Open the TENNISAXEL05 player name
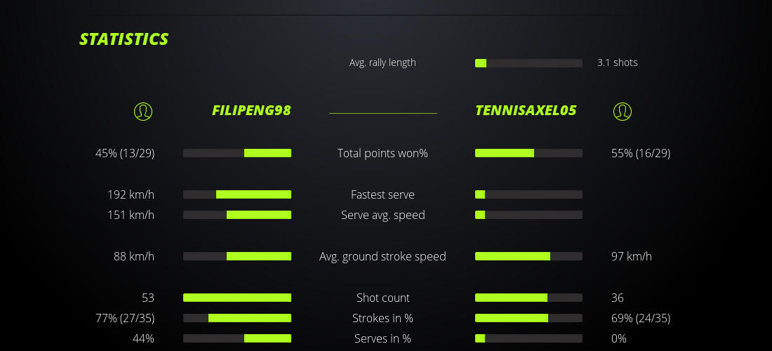The image size is (772, 351). [526, 110]
